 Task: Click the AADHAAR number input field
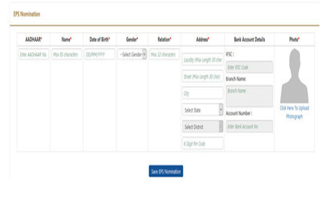click(33, 55)
